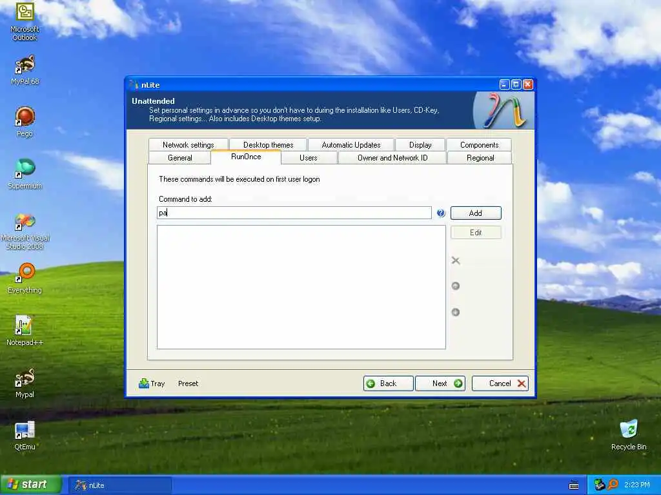Switch to Display tab
Screen dimensions: 661x495
[420, 145]
